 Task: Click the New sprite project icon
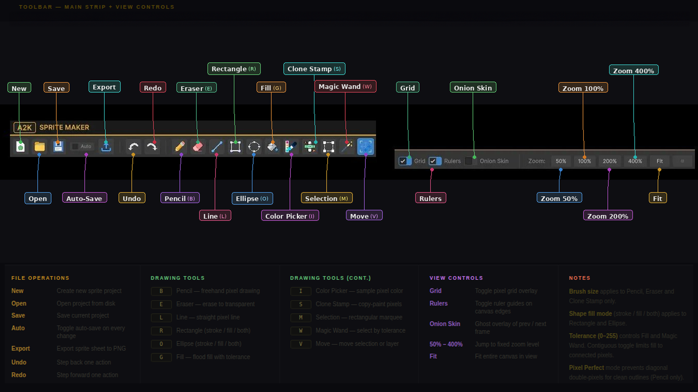click(20, 147)
